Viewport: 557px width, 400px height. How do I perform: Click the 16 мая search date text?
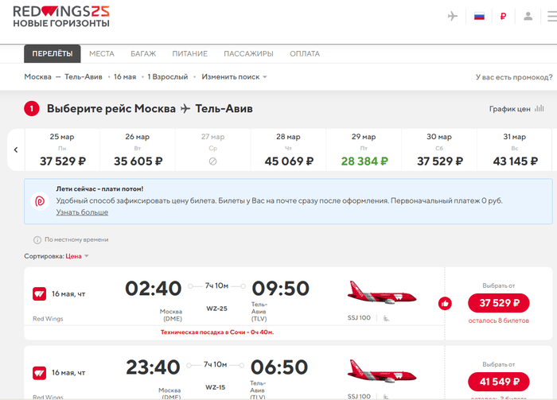(x=125, y=77)
